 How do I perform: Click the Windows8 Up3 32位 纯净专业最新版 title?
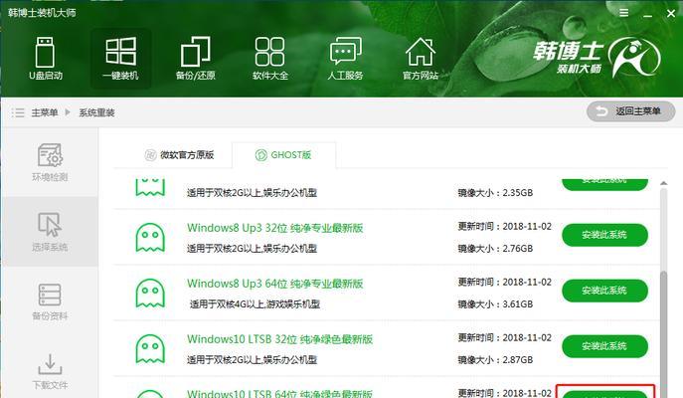click(274, 228)
